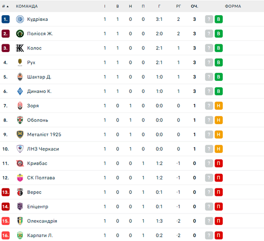Sort standings by РГ goal difference header
Viewport: 264px width, 241px height.
pos(178,7)
